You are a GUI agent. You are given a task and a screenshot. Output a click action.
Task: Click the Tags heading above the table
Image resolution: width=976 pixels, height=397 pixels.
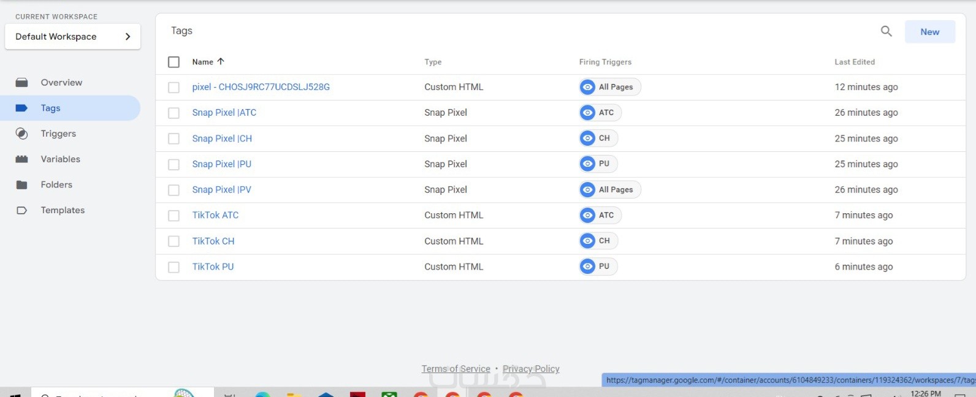pos(181,31)
